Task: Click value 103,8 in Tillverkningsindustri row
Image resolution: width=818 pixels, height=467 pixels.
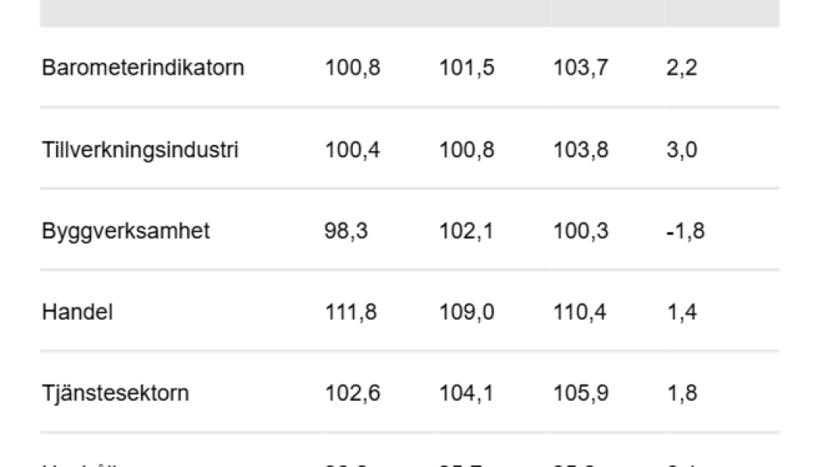Action: [x=580, y=149]
